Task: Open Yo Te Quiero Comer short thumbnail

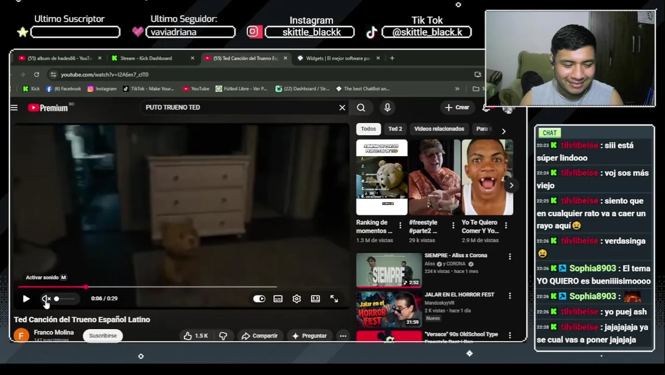Action: [x=487, y=177]
